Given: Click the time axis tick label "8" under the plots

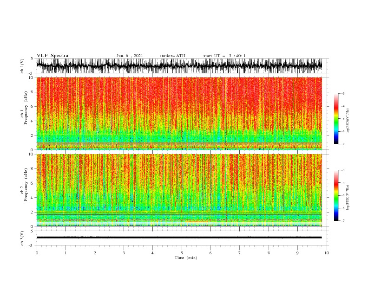Looking at the screenshot, I should pyautogui.click(x=269, y=253).
